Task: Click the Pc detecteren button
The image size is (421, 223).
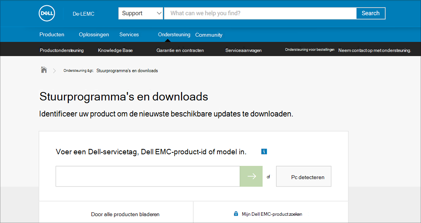Action: 304,176
